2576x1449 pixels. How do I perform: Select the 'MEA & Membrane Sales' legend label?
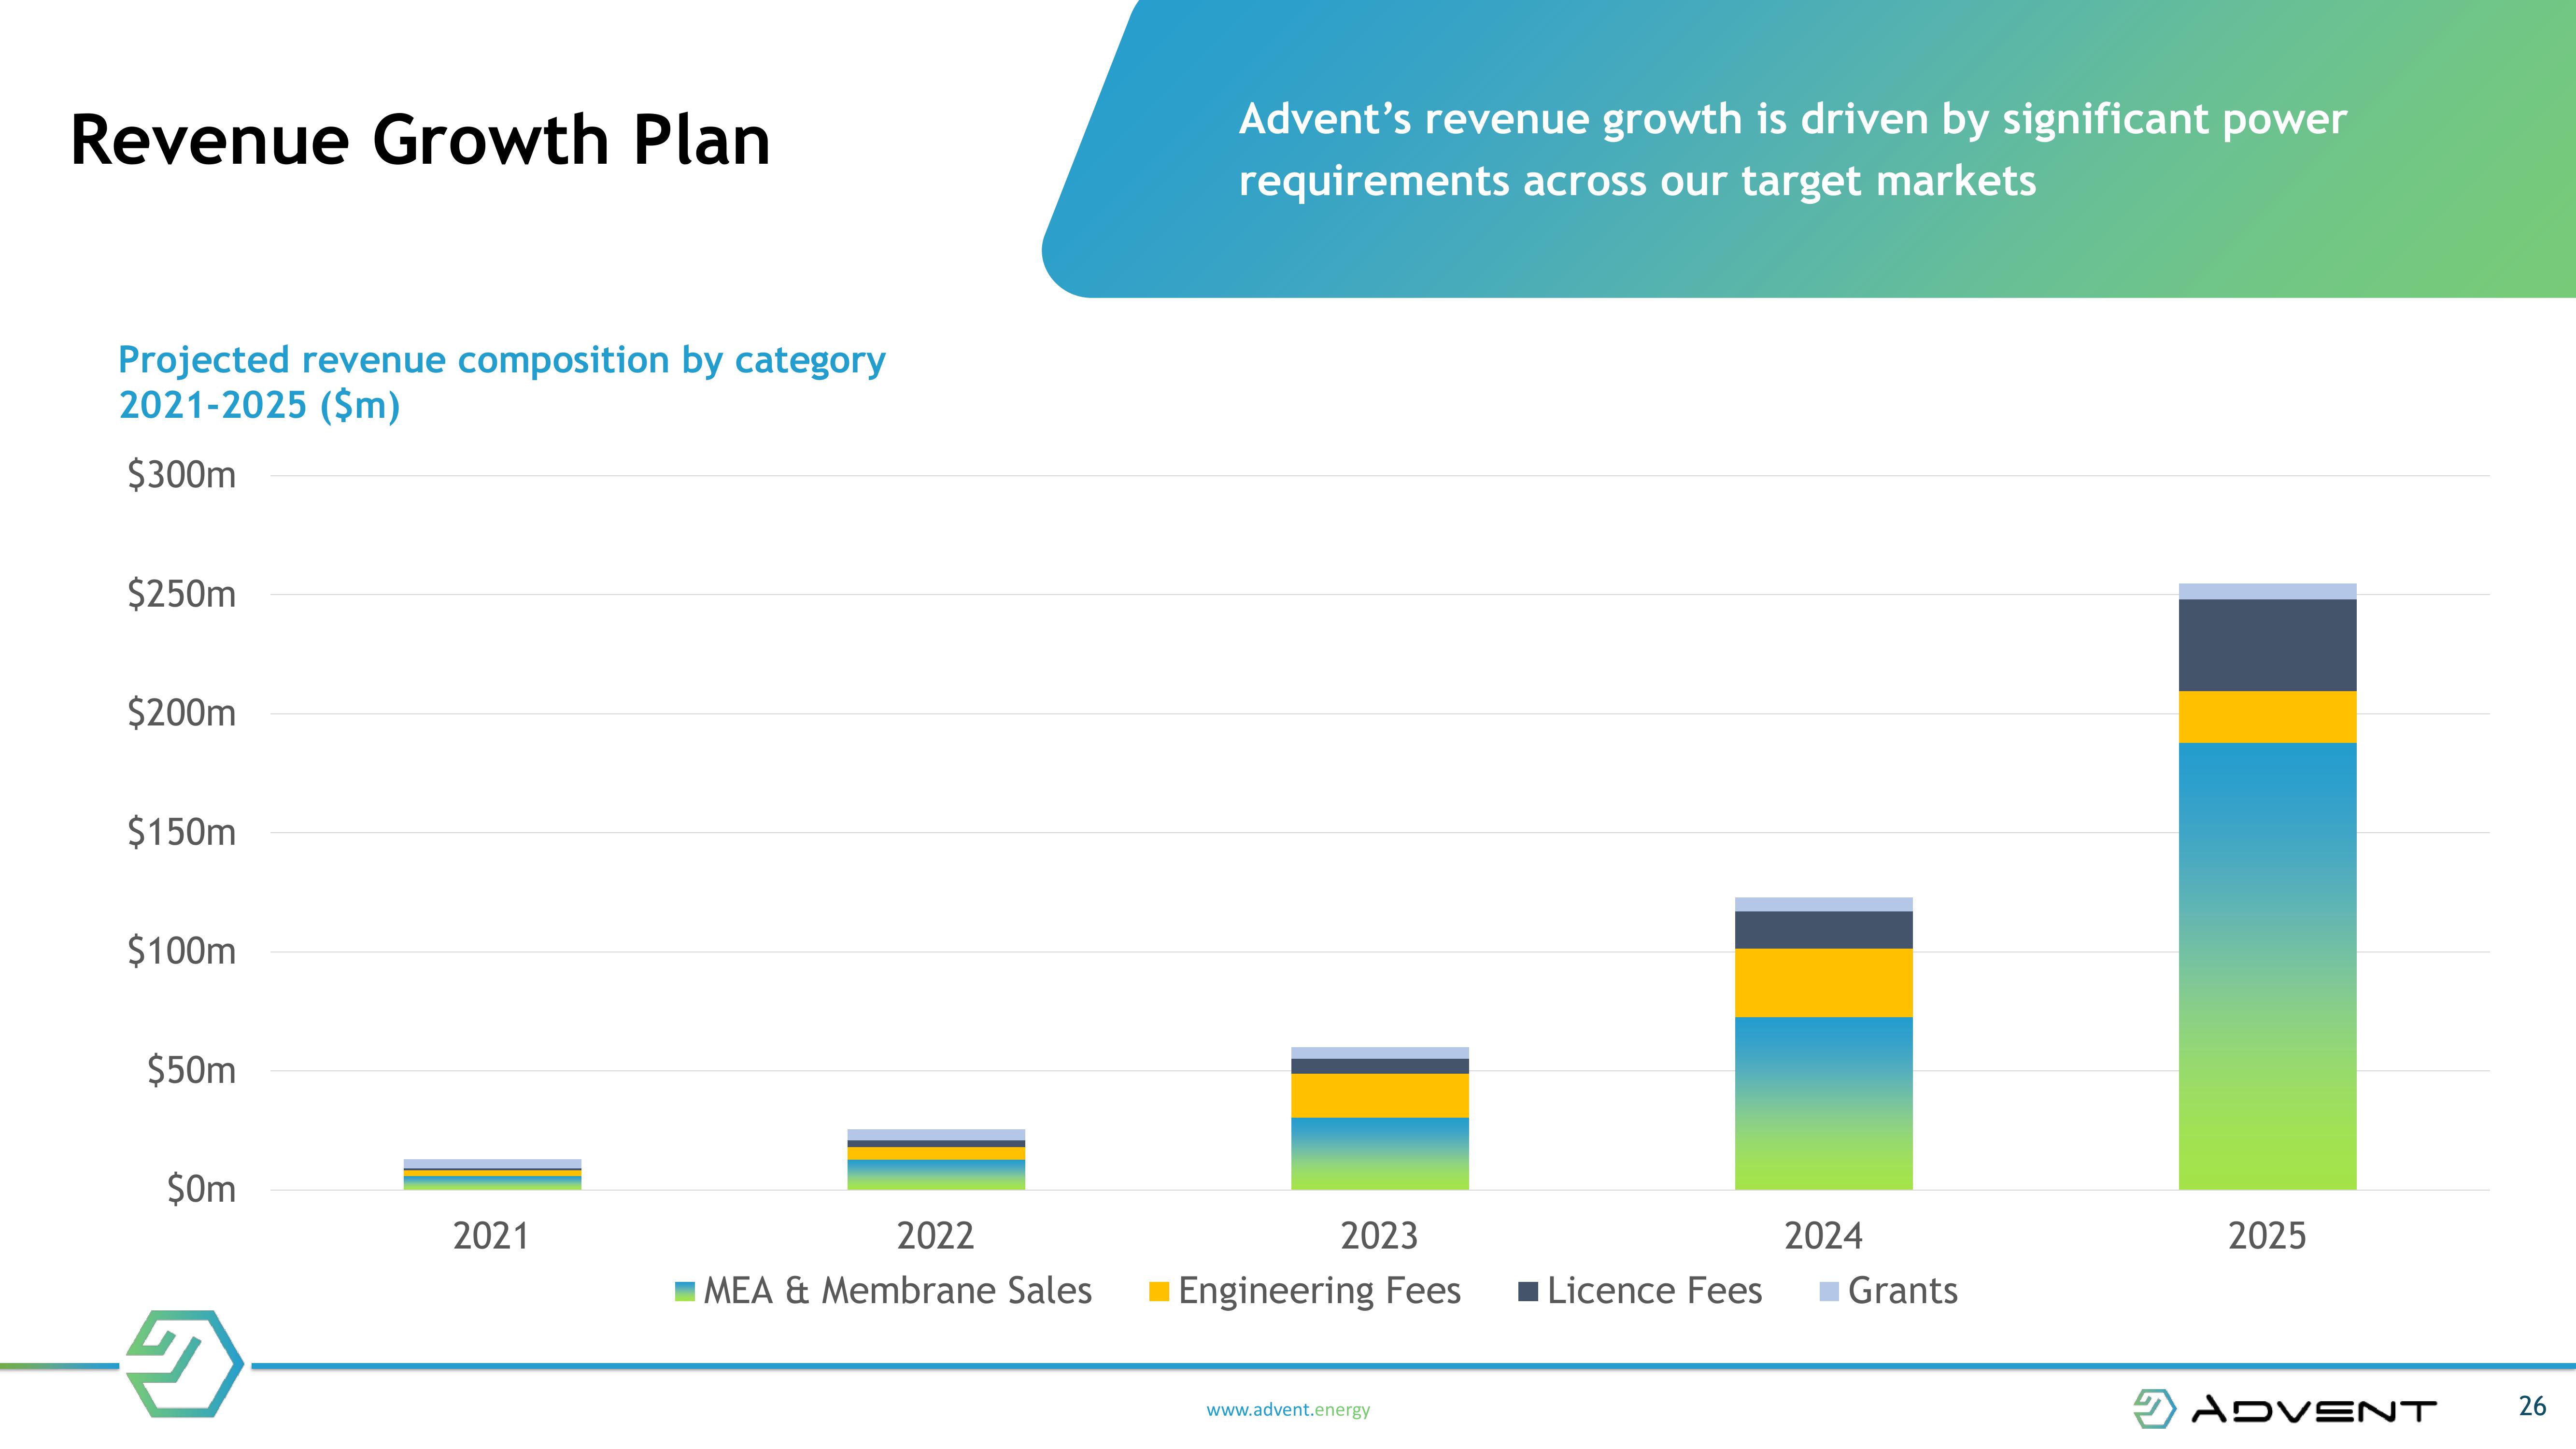point(898,1291)
